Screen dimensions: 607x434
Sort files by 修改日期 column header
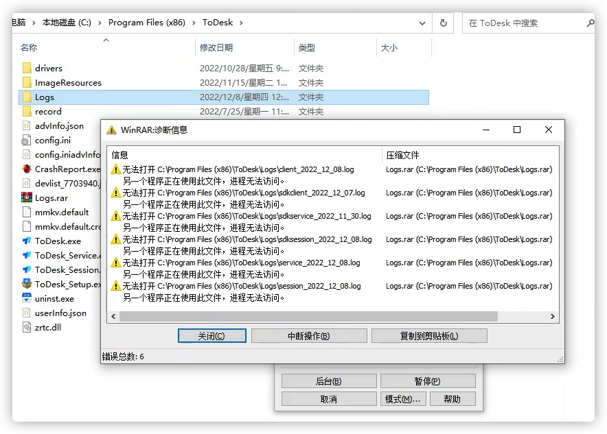click(x=216, y=48)
